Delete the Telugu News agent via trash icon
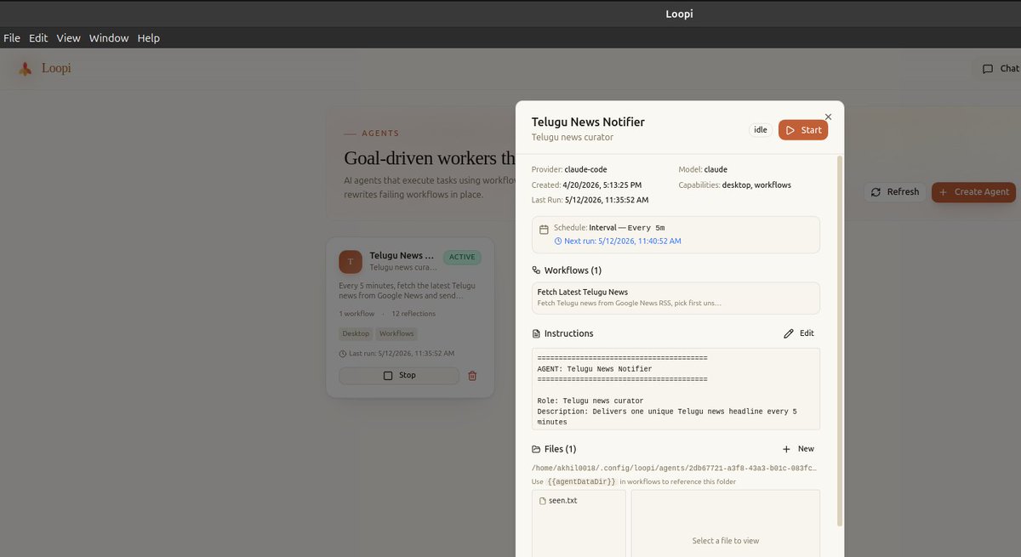 click(x=473, y=375)
